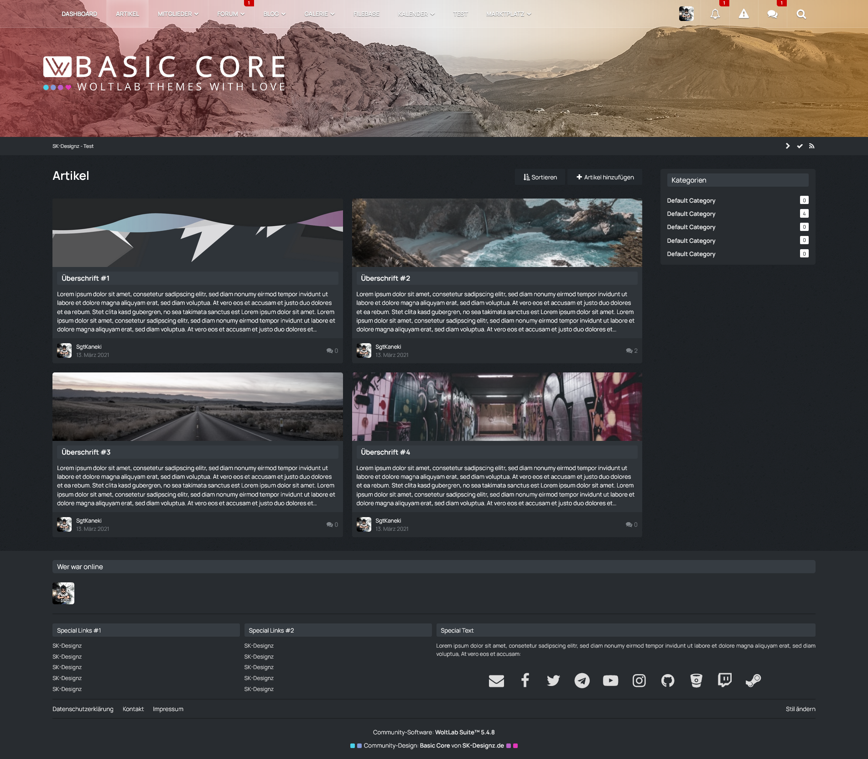
Task: Click the GitHub footer icon
Action: (667, 680)
